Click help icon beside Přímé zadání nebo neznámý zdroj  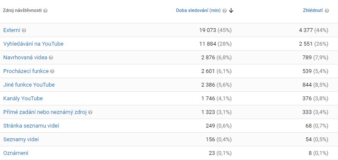pyautogui.click(x=90, y=112)
